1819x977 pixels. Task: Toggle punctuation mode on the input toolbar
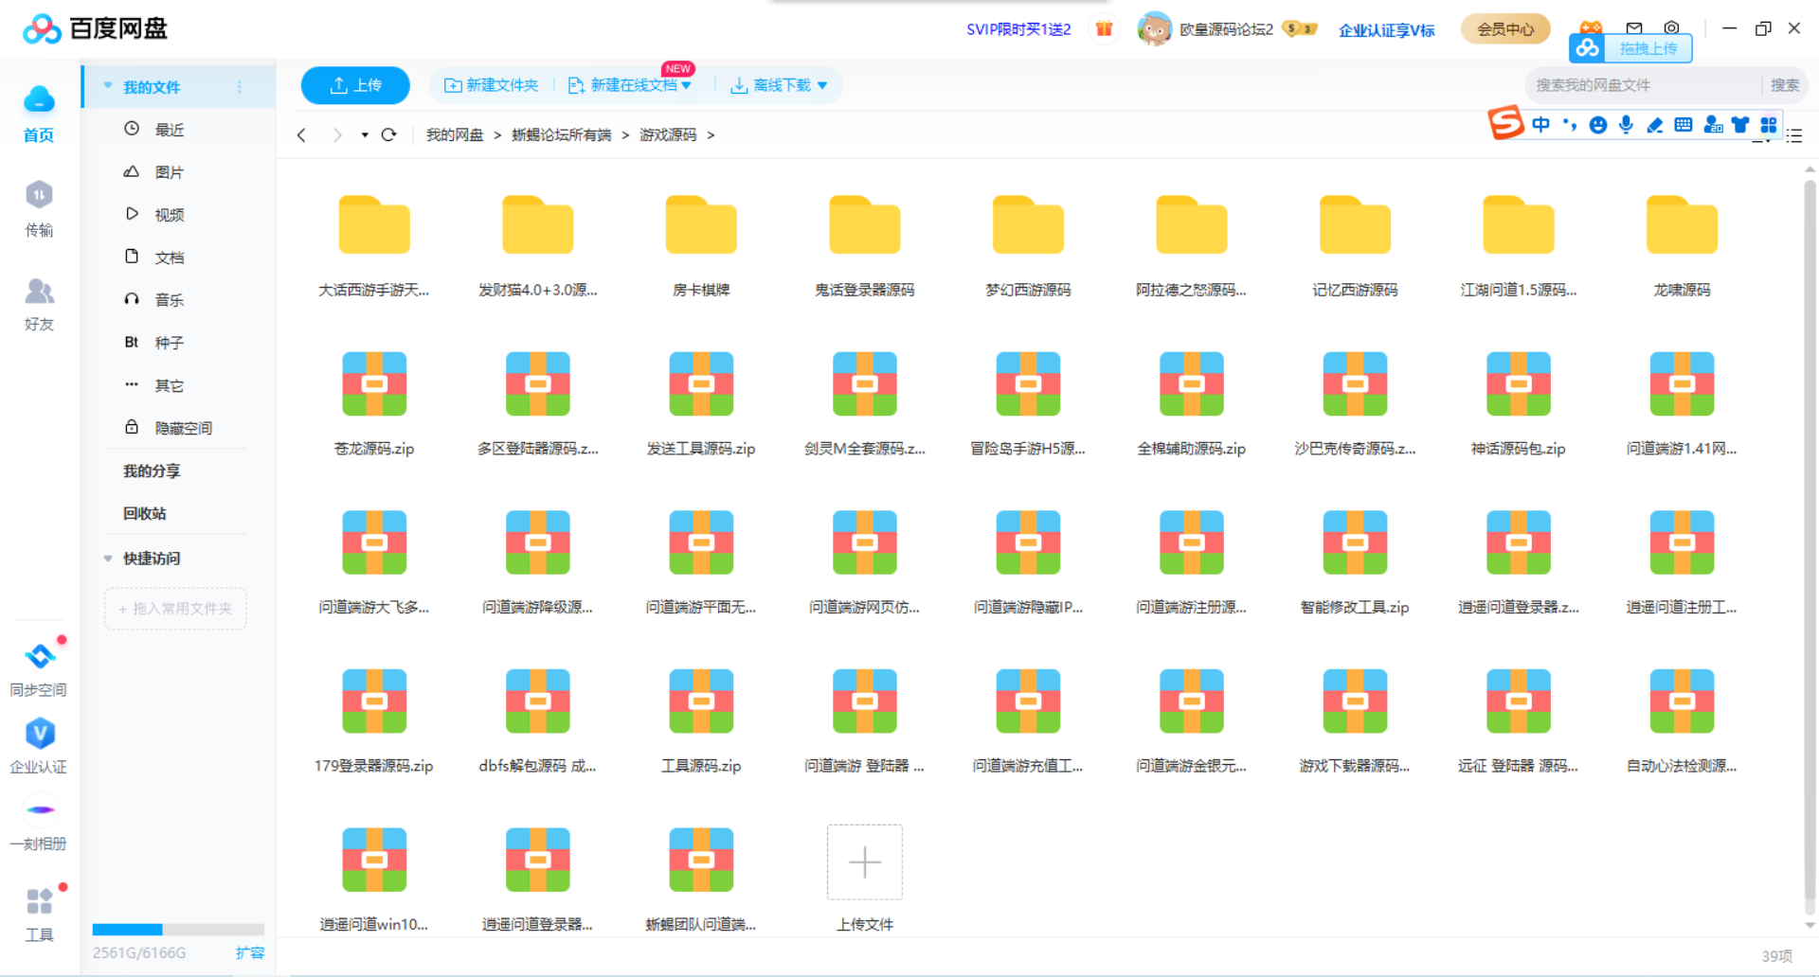pyautogui.click(x=1569, y=124)
